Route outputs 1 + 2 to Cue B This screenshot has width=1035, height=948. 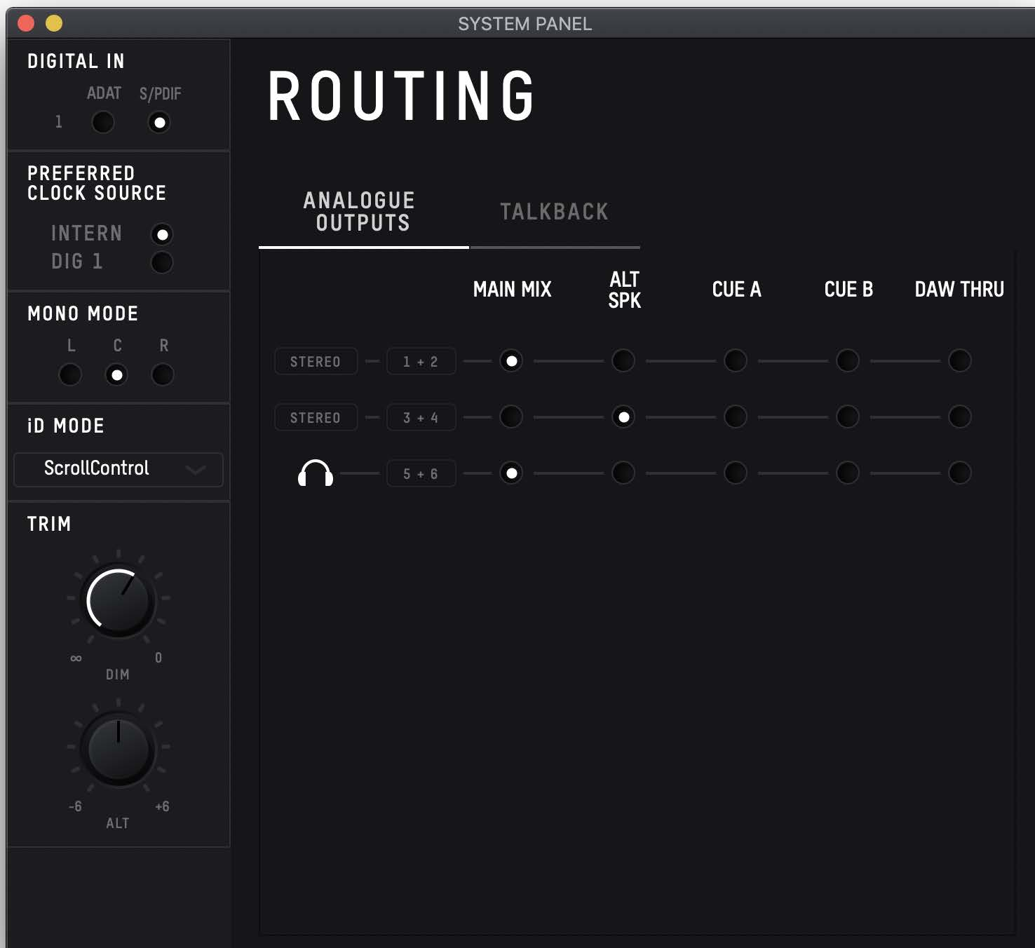pos(848,361)
